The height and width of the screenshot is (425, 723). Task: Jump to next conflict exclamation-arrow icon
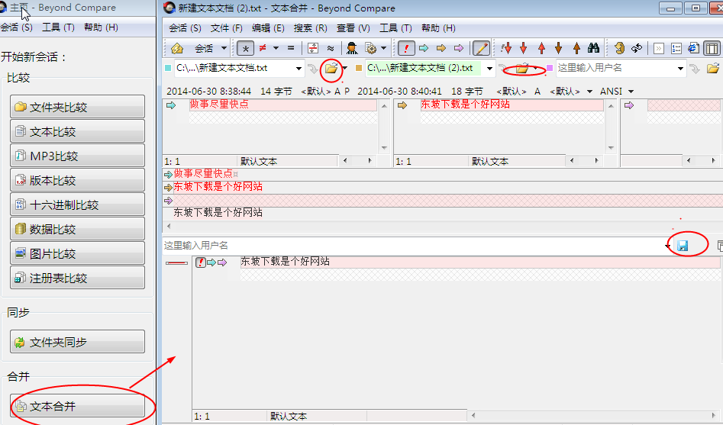506,48
